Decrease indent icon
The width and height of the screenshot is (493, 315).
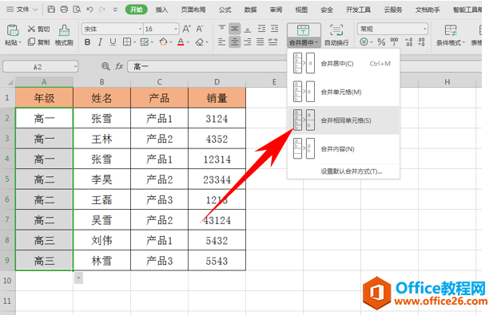261,29
